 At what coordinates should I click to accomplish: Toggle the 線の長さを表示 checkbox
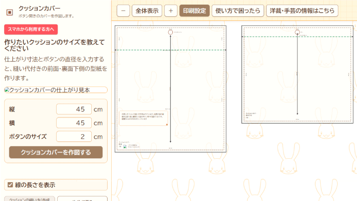click(x=10, y=185)
